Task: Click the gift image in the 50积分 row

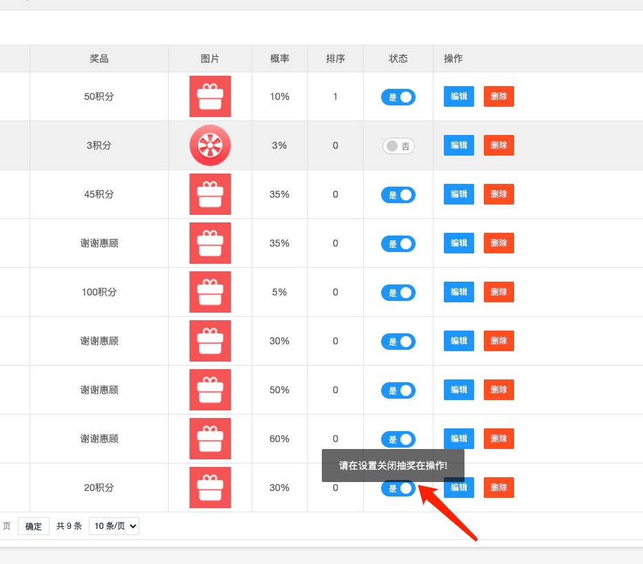Action: click(210, 96)
